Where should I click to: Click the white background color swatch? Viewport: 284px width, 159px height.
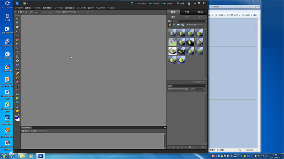point(18,120)
